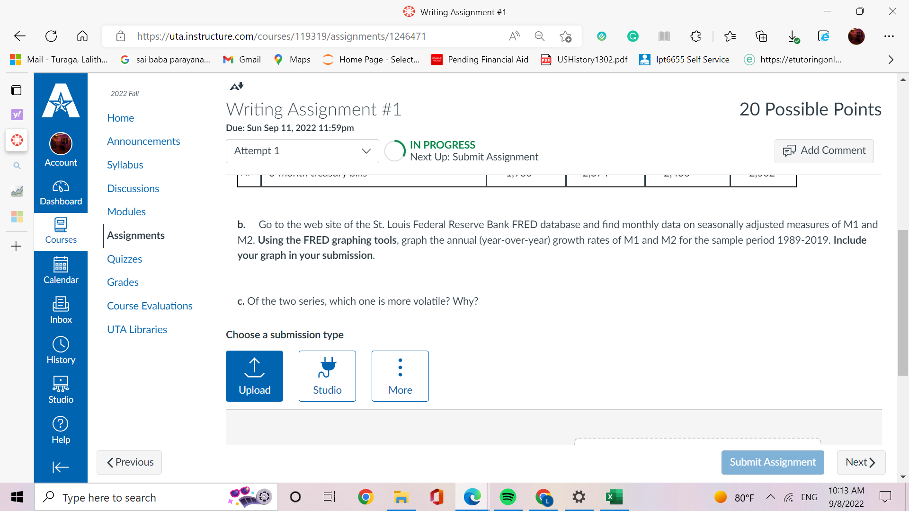Go to Grades in course navigation
This screenshot has height=511, width=909.
tap(123, 282)
